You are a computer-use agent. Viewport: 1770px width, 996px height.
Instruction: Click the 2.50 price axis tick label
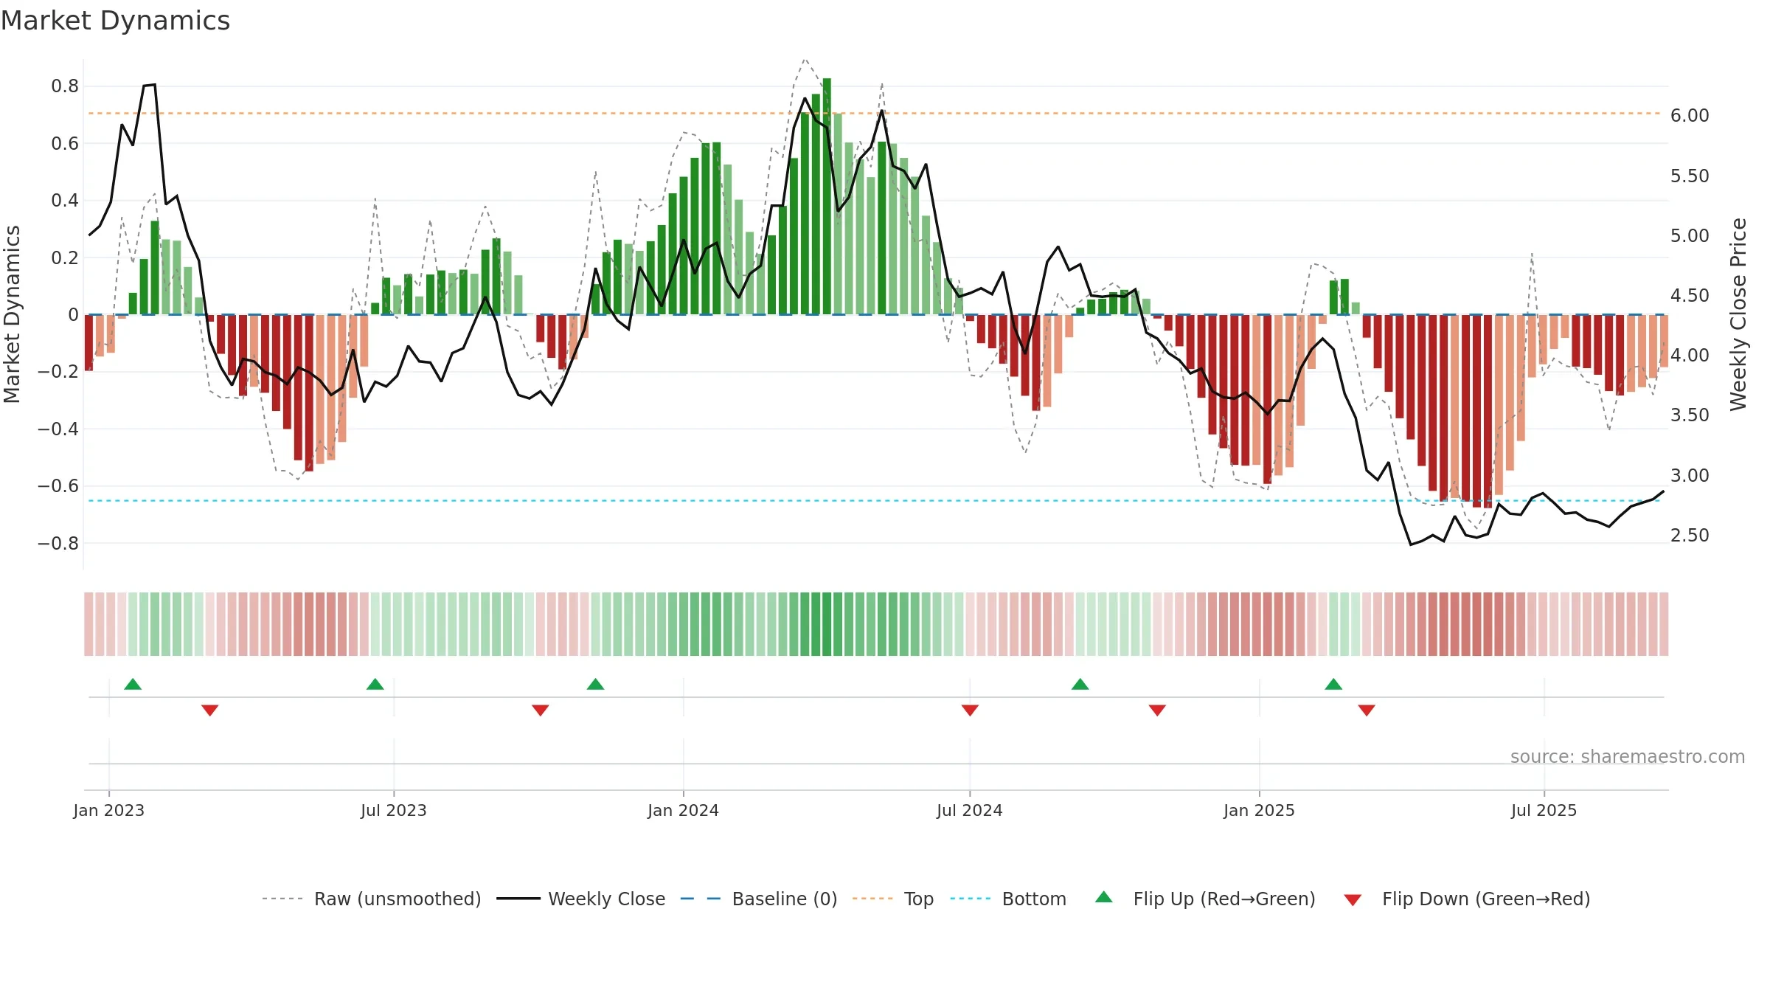pos(1690,536)
